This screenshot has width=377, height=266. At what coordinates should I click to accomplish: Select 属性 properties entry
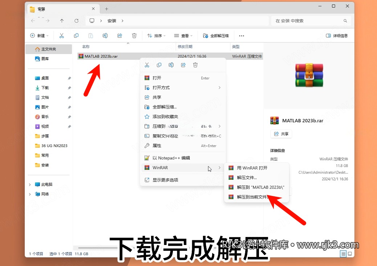point(183,146)
